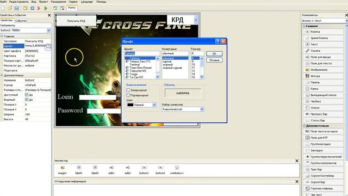Toggle the Видимый property checkbox
The height and width of the screenshot is (196, 348).
27,100
